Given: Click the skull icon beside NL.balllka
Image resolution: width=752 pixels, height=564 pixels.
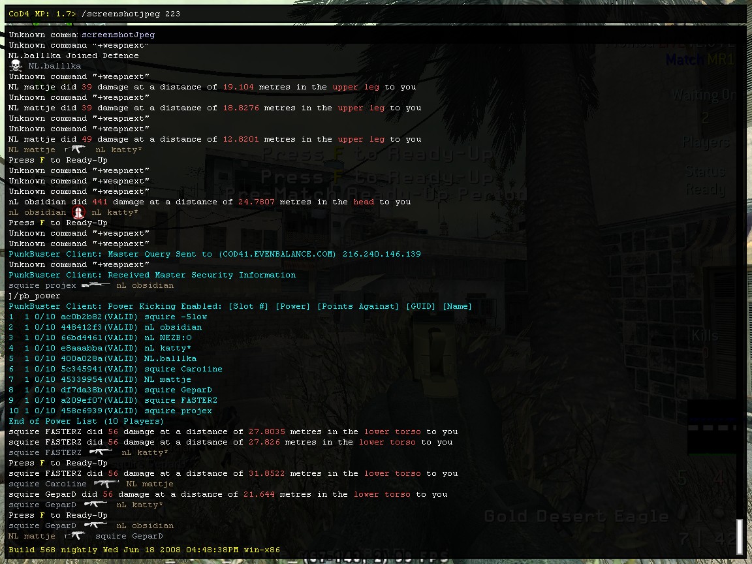Looking at the screenshot, I should (x=16, y=66).
